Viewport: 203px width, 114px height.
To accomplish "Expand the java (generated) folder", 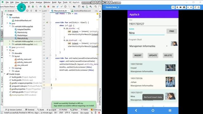I will click(7, 47).
